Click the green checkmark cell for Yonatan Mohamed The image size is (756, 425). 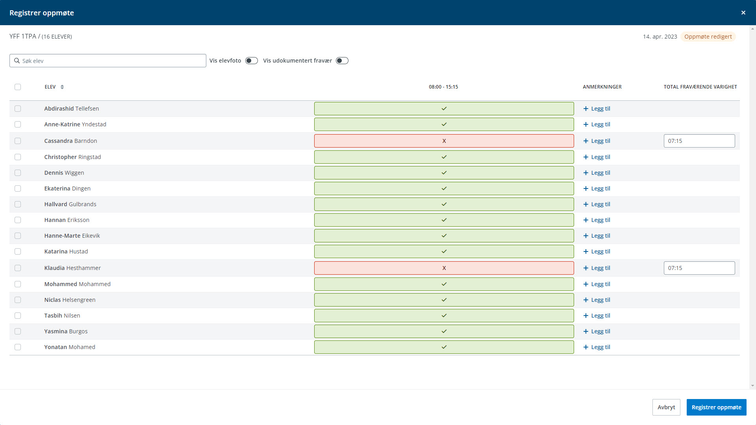point(444,347)
